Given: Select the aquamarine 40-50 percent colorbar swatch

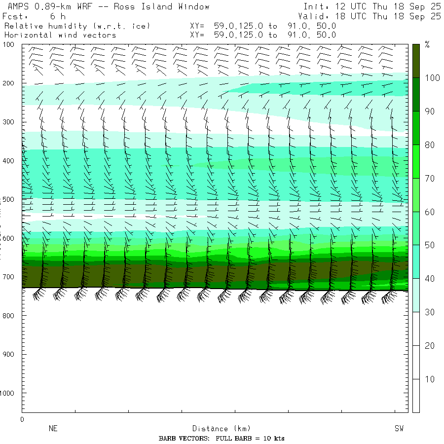Looking at the screenshot, I should coord(416,262).
